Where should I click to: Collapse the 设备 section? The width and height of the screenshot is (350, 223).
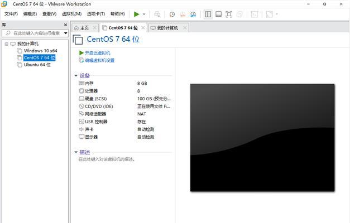point(76,76)
